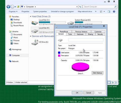Image resolution: width=121 pixels, height=103 pixels.
Task: Click Local Disk (C:) usage bar
Action: click(x=52, y=22)
